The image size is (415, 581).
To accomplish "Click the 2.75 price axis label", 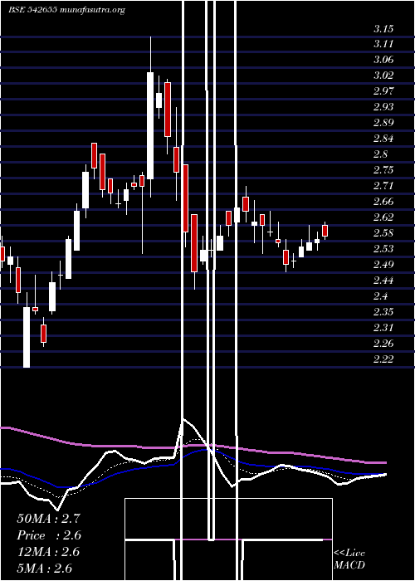I will tap(383, 170).
